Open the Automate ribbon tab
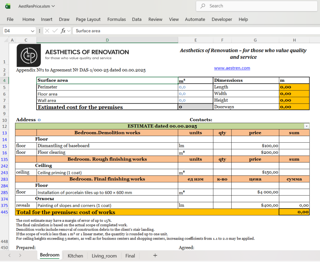 click(195, 19)
